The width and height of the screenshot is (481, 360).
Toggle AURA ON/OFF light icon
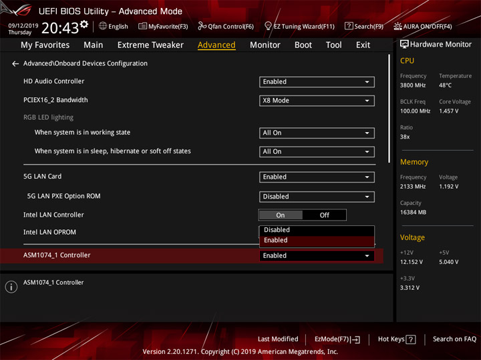[x=397, y=26]
